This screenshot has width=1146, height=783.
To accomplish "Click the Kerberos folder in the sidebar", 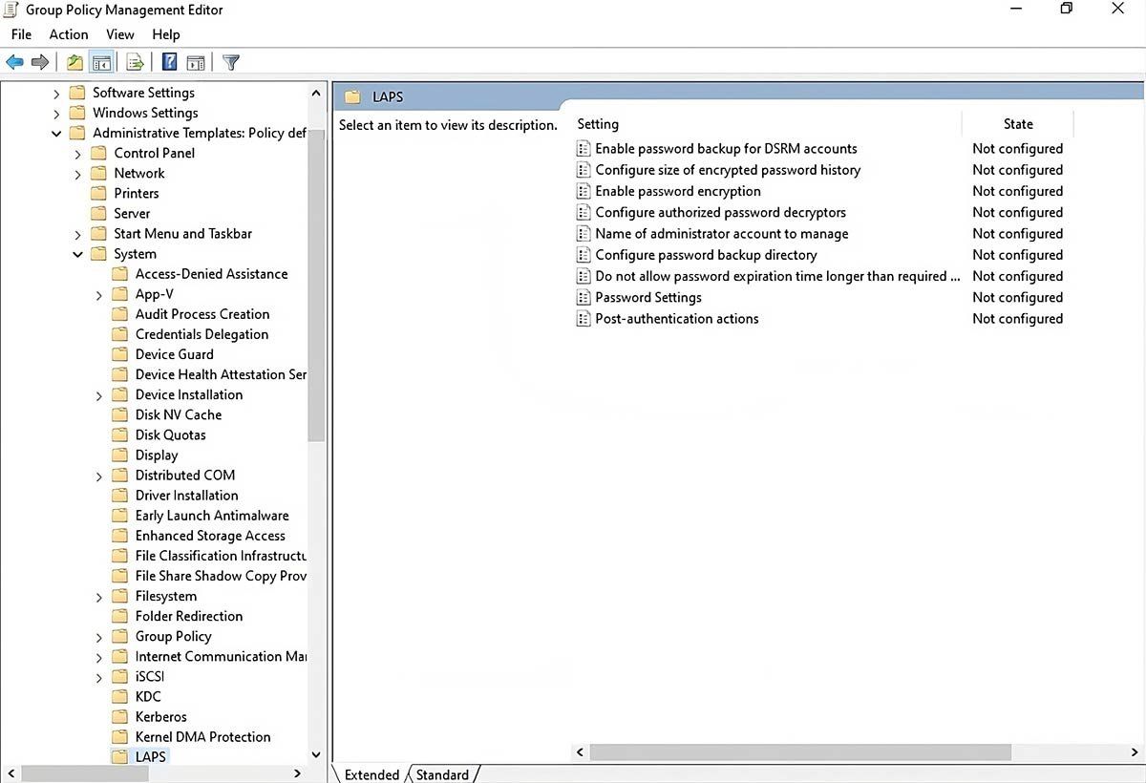I will 160,716.
